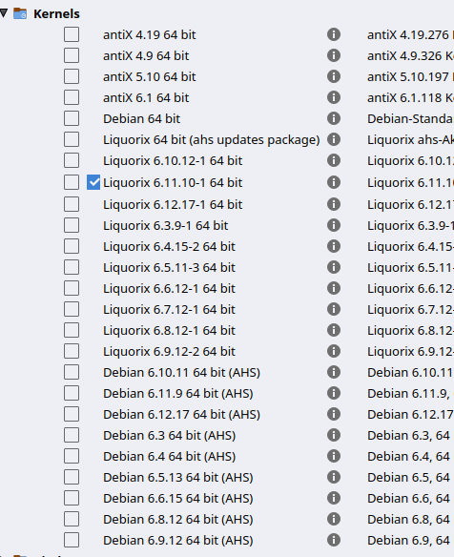The width and height of the screenshot is (454, 557).
Task: Enable the Debian 6.9.12 AHS checkbox
Action: tap(72, 540)
